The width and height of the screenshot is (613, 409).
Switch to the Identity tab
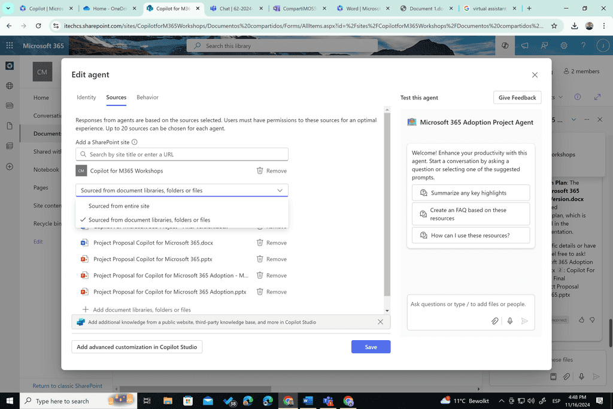[x=86, y=97]
